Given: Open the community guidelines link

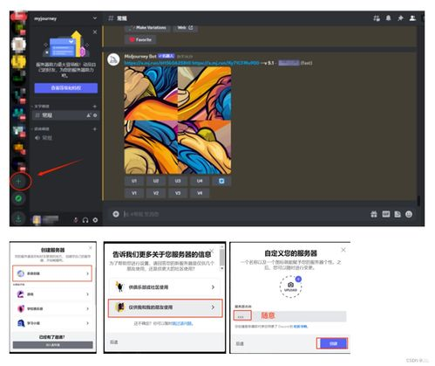Looking at the screenshot, I should 300,327.
